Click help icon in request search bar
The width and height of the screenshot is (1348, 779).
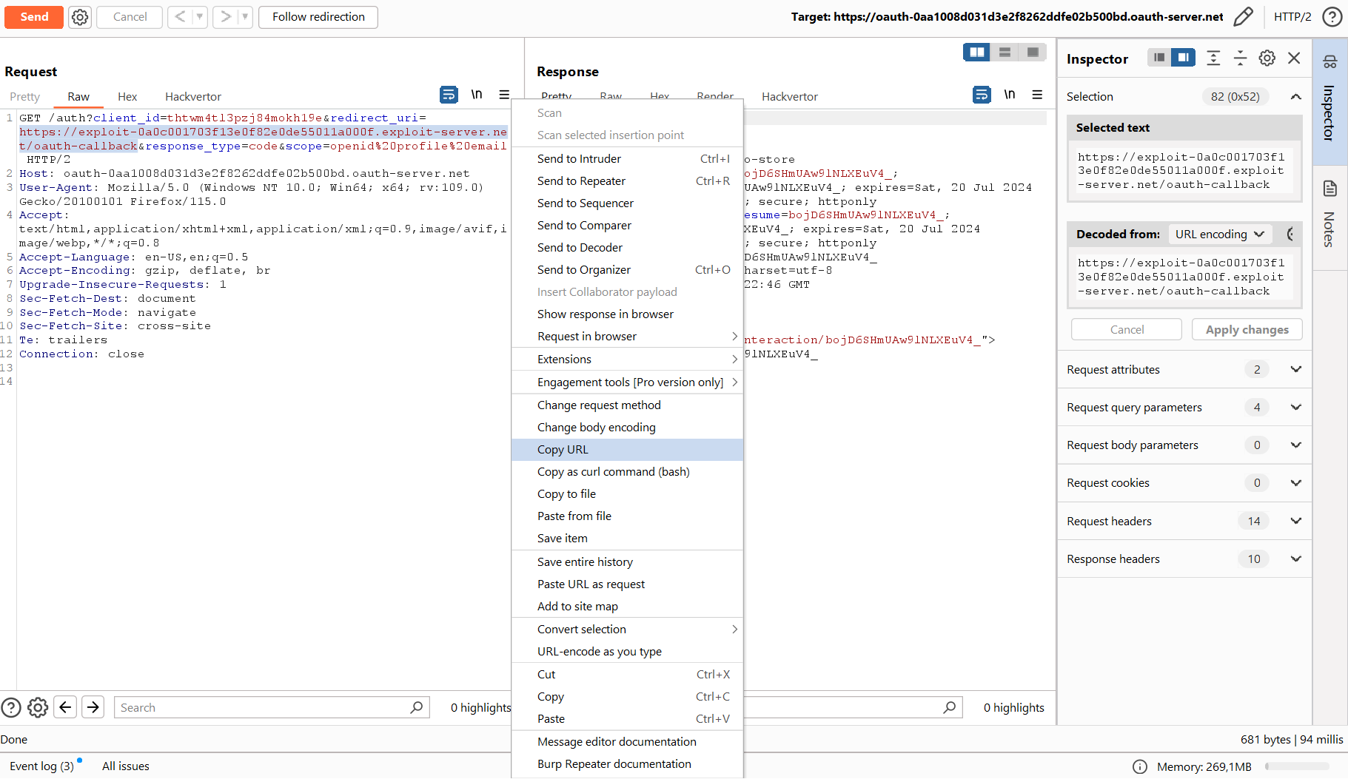[x=11, y=708]
